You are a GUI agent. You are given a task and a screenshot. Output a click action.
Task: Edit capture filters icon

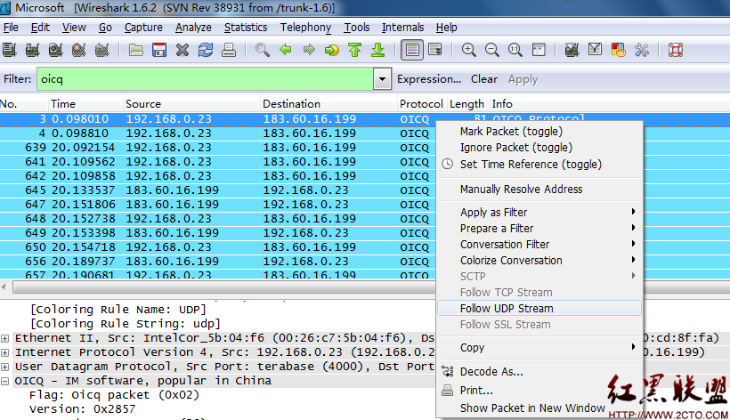[572, 50]
